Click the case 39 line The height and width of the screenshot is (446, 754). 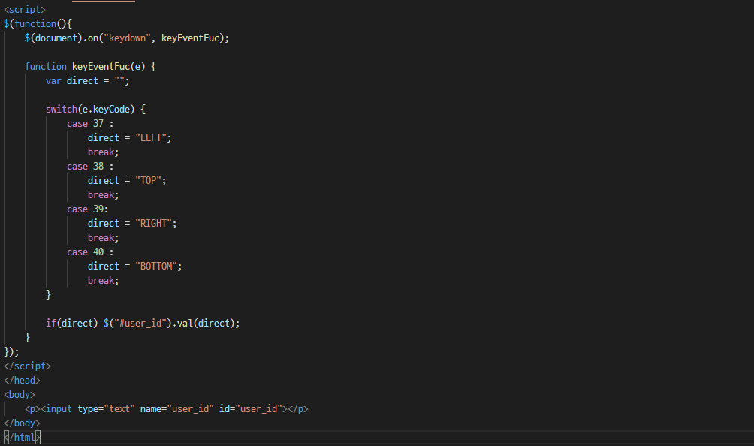88,209
